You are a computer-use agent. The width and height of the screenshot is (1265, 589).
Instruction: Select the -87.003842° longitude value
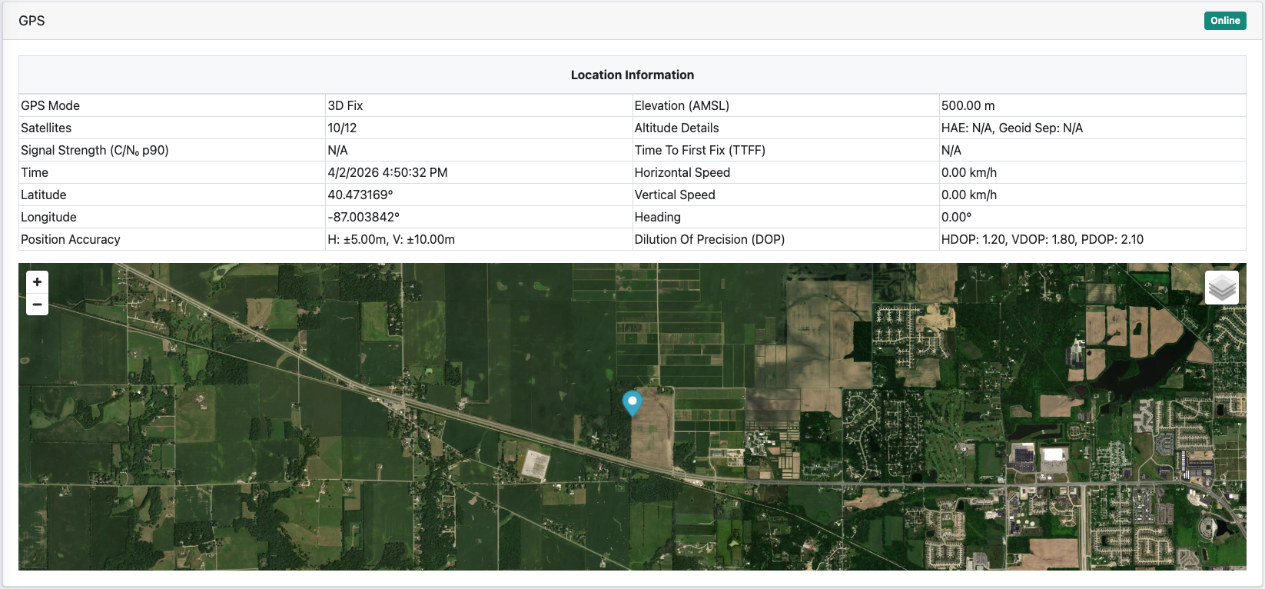tap(364, 217)
